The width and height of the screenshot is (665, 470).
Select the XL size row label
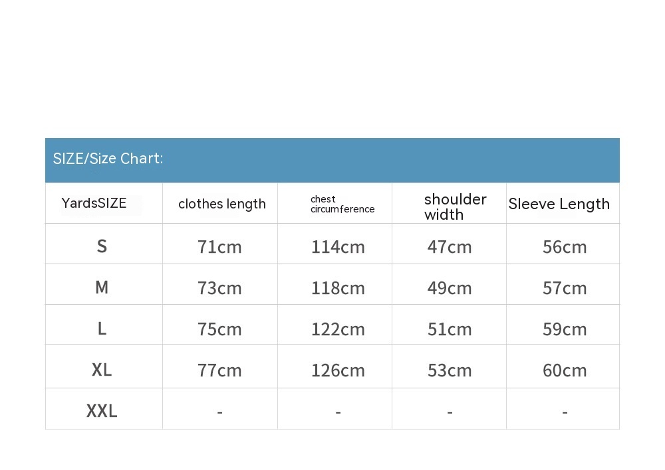tap(102, 370)
